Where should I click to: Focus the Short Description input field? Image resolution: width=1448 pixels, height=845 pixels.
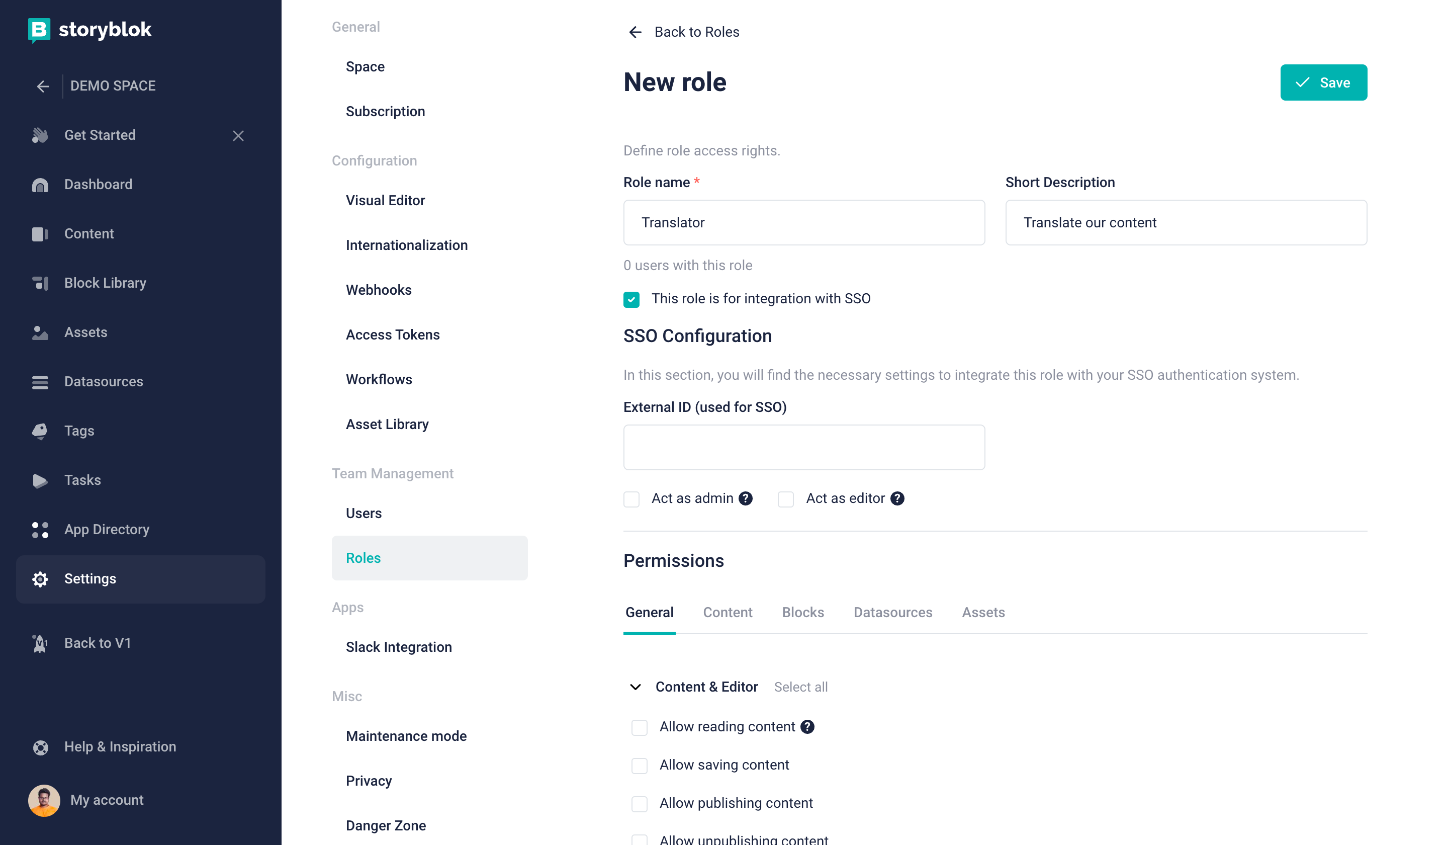tap(1186, 222)
